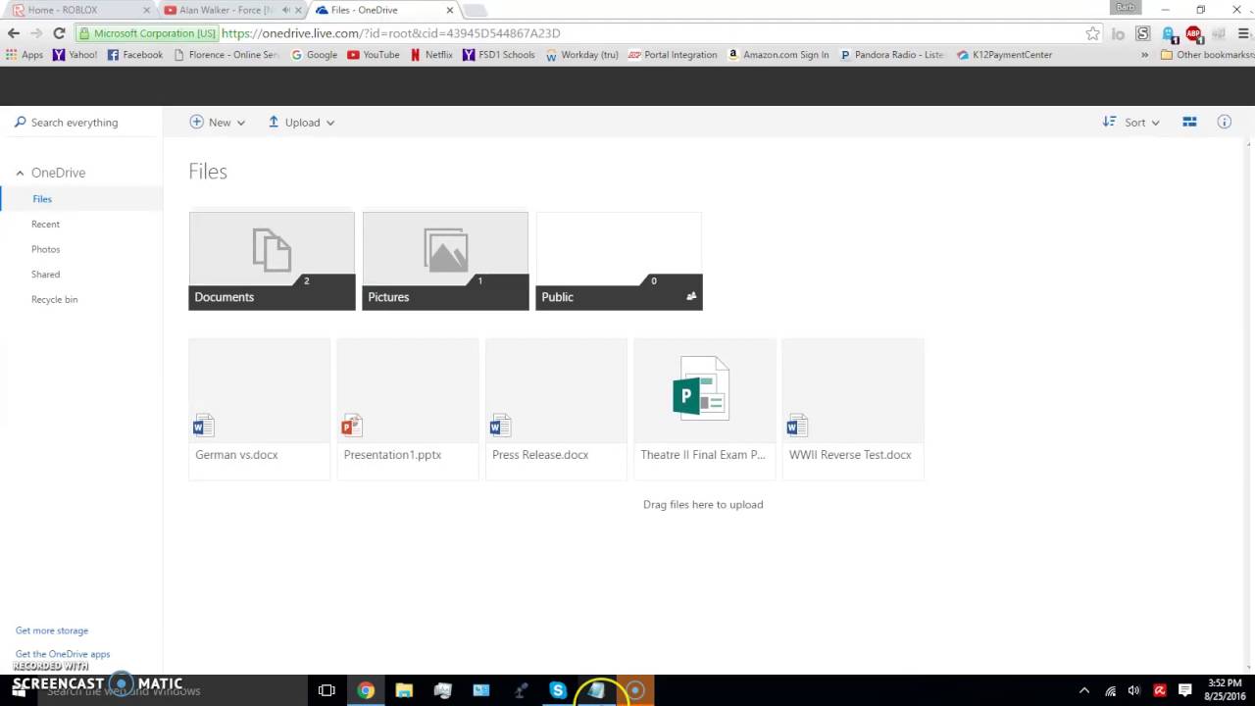Click the AdBlock Plus extension icon
This screenshot has width=1255, height=706.
coord(1193,33)
